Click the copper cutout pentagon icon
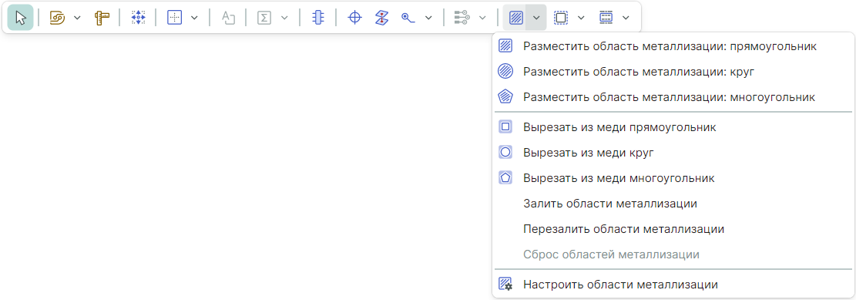Screen dimensions: 856x300 pos(505,178)
